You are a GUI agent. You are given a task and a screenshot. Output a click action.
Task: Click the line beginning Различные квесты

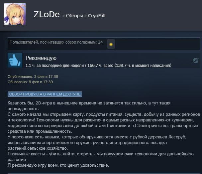point(101,157)
